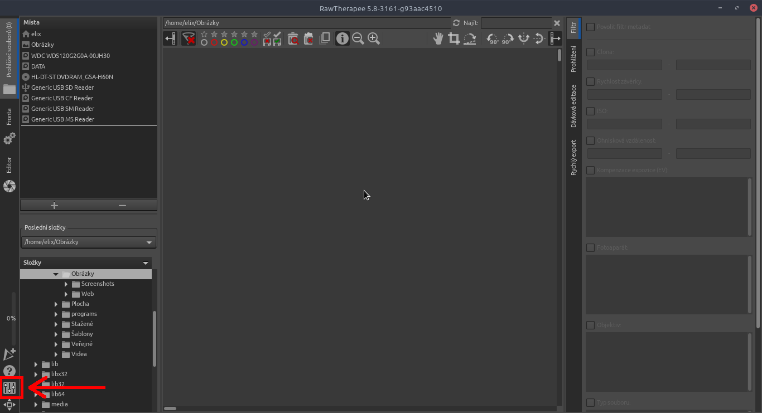
Task: Shrink thumbnails with zoom-out icon
Action: [358, 38]
